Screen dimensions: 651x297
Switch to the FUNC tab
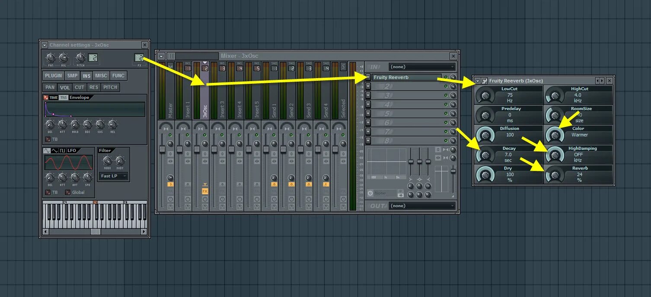pos(118,76)
